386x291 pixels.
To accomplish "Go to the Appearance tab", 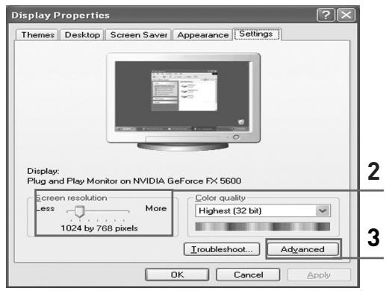I will (202, 35).
